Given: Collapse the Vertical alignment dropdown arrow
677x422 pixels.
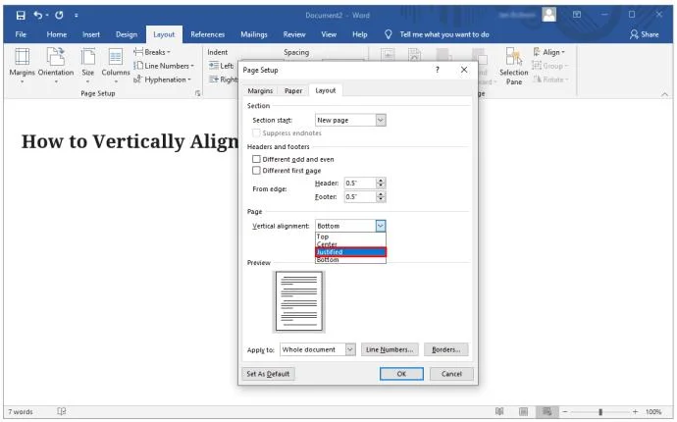Looking at the screenshot, I should point(381,226).
